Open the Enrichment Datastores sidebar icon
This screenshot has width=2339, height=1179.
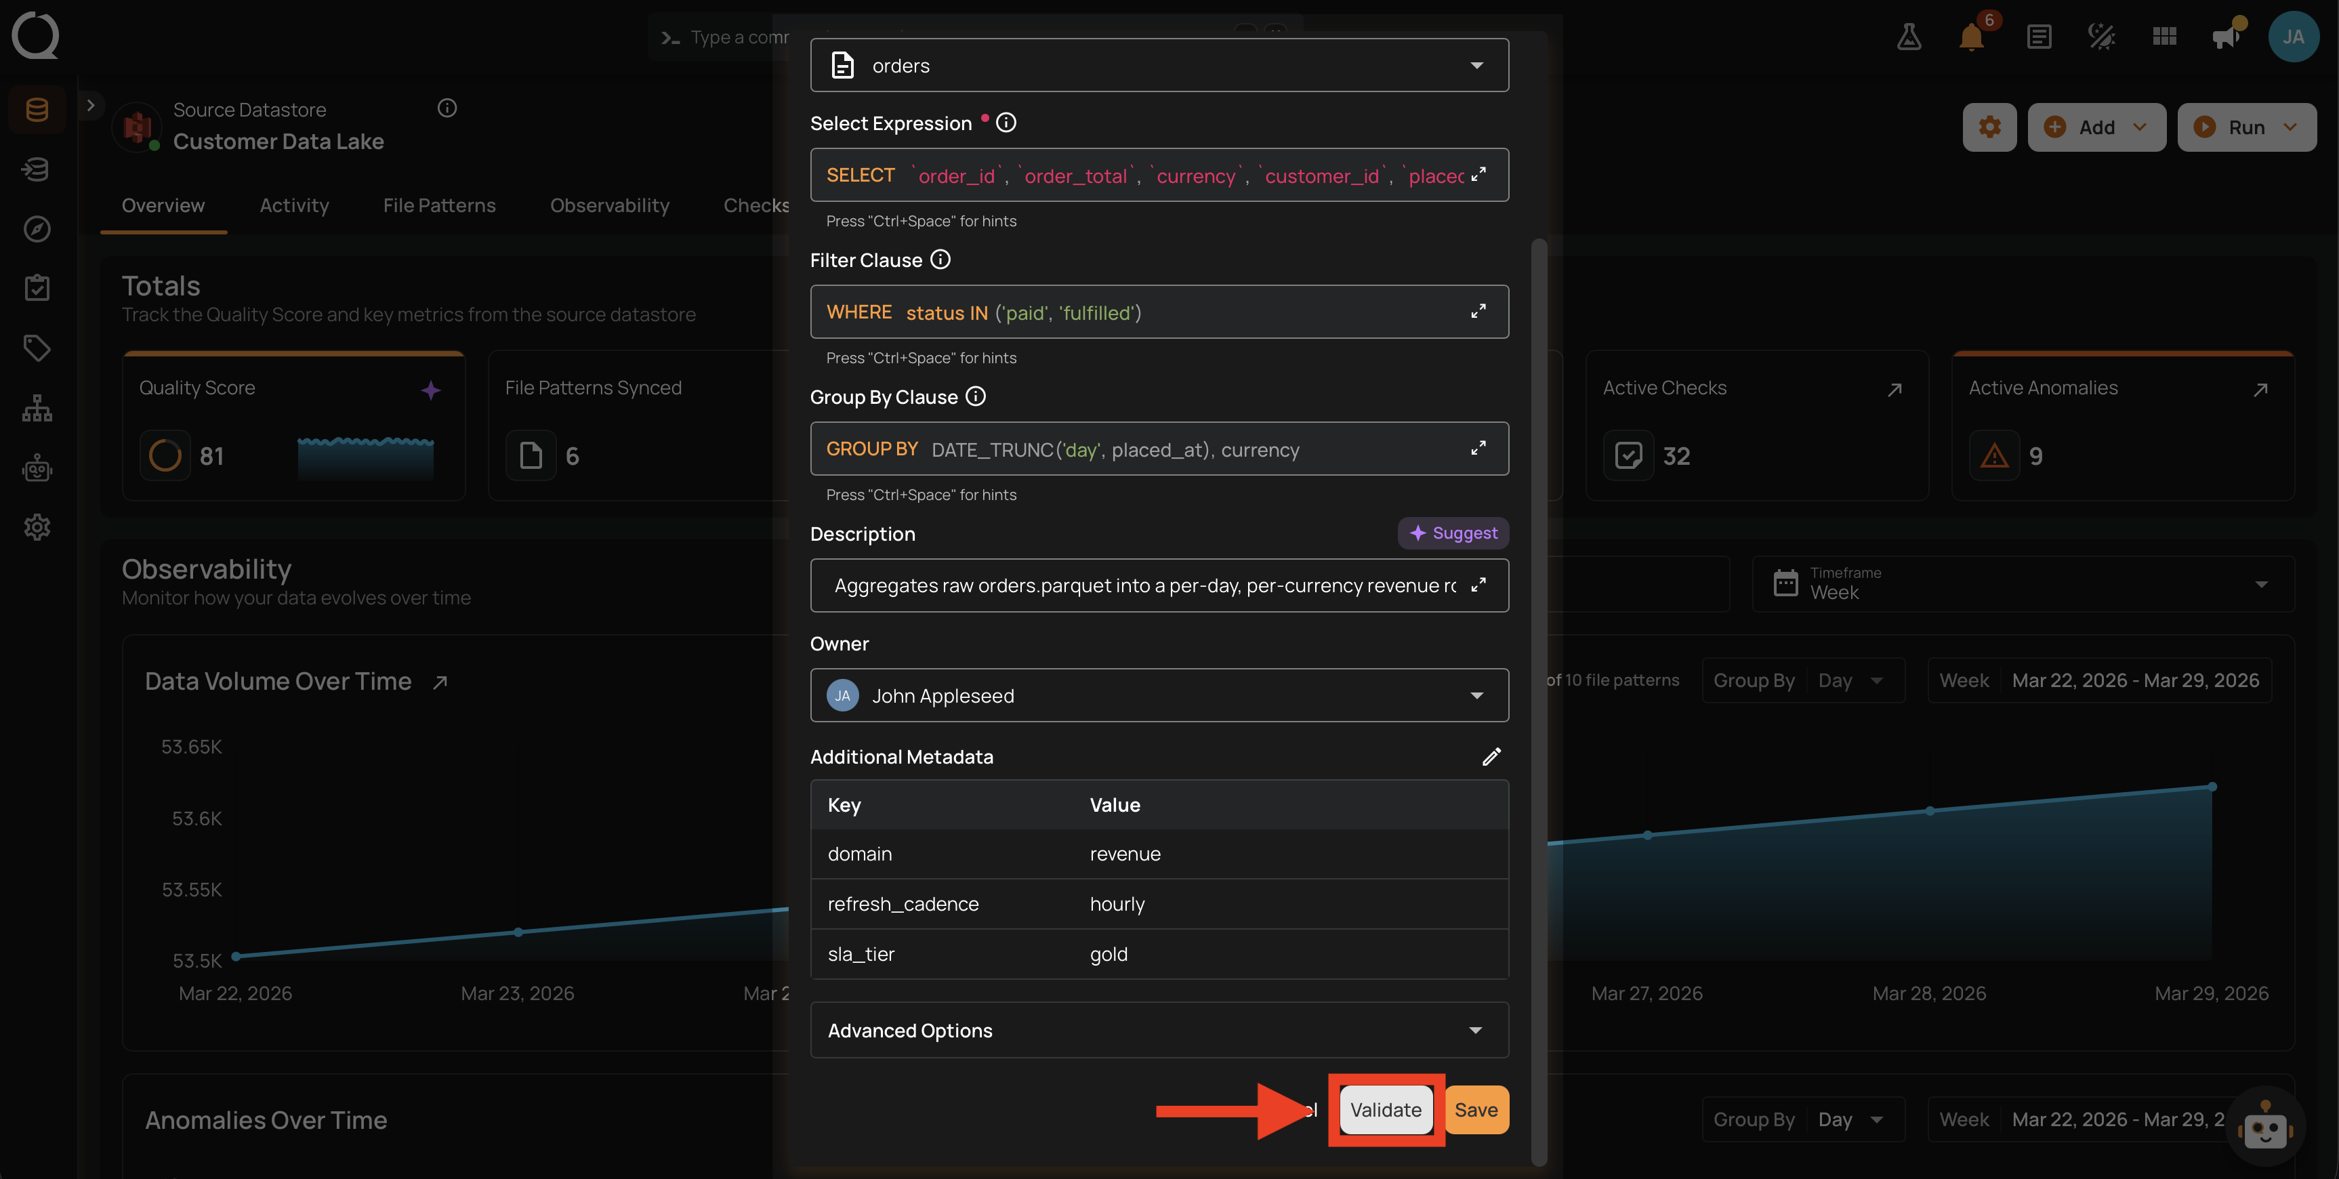[37, 169]
